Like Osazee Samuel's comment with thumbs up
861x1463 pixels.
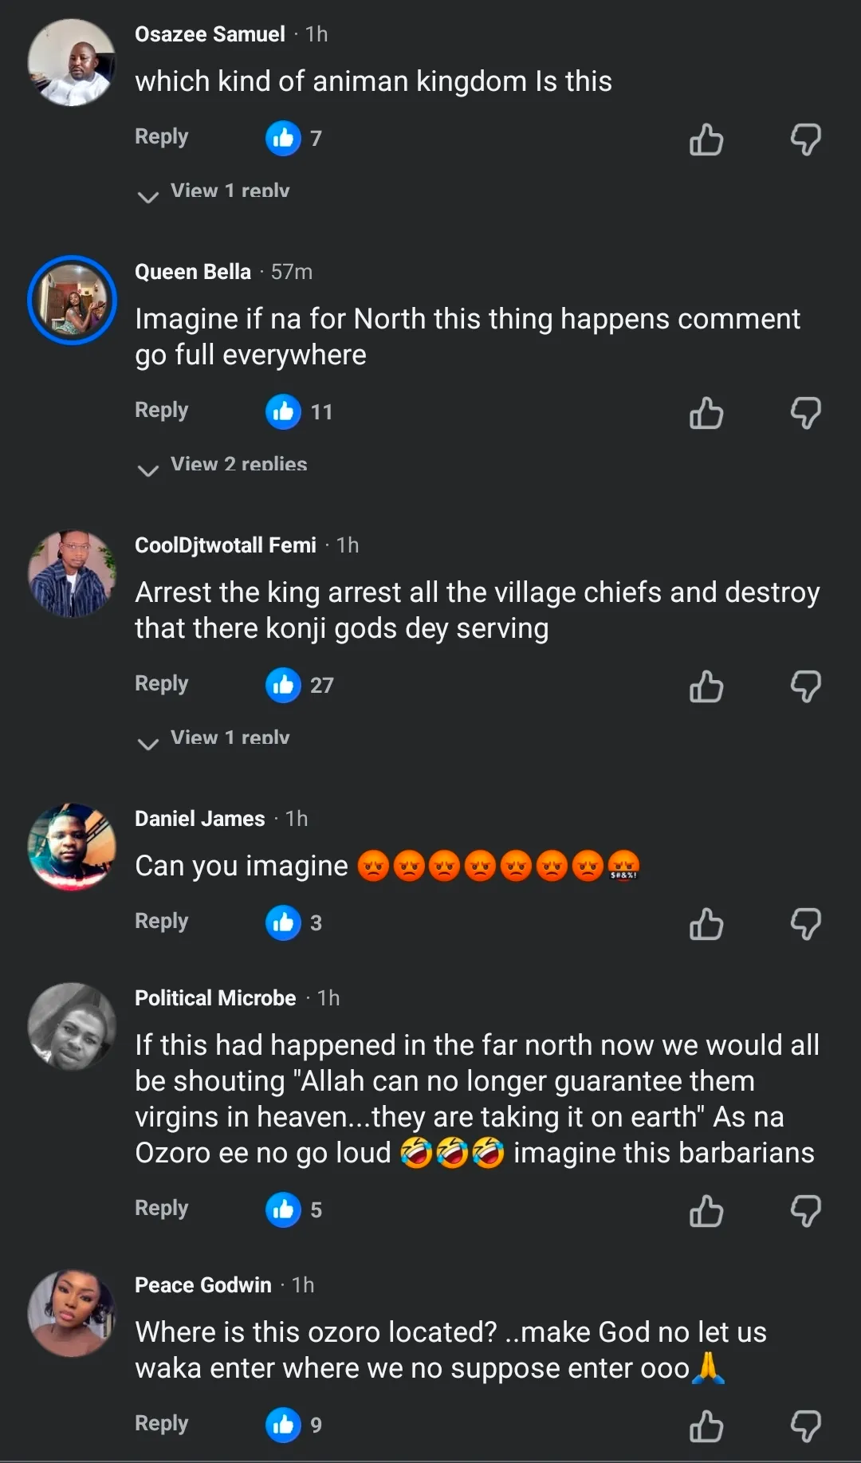(x=706, y=140)
